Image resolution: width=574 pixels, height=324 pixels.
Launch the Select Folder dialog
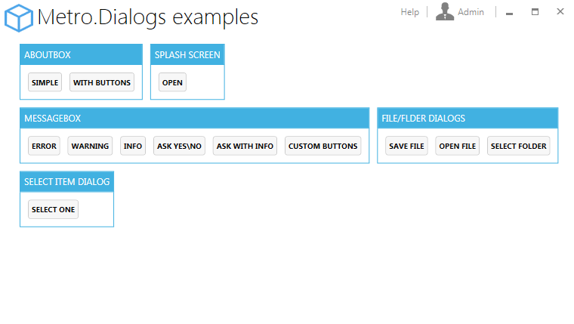[518, 146]
